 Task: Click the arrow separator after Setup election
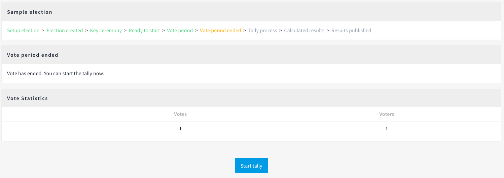pos(43,31)
